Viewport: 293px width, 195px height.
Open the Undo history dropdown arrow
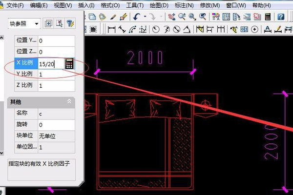[x=145, y=17]
